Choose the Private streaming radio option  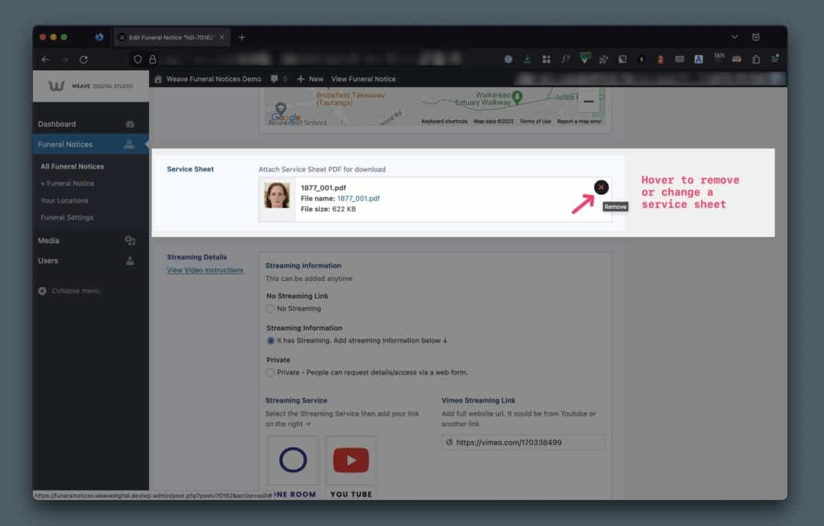point(271,372)
